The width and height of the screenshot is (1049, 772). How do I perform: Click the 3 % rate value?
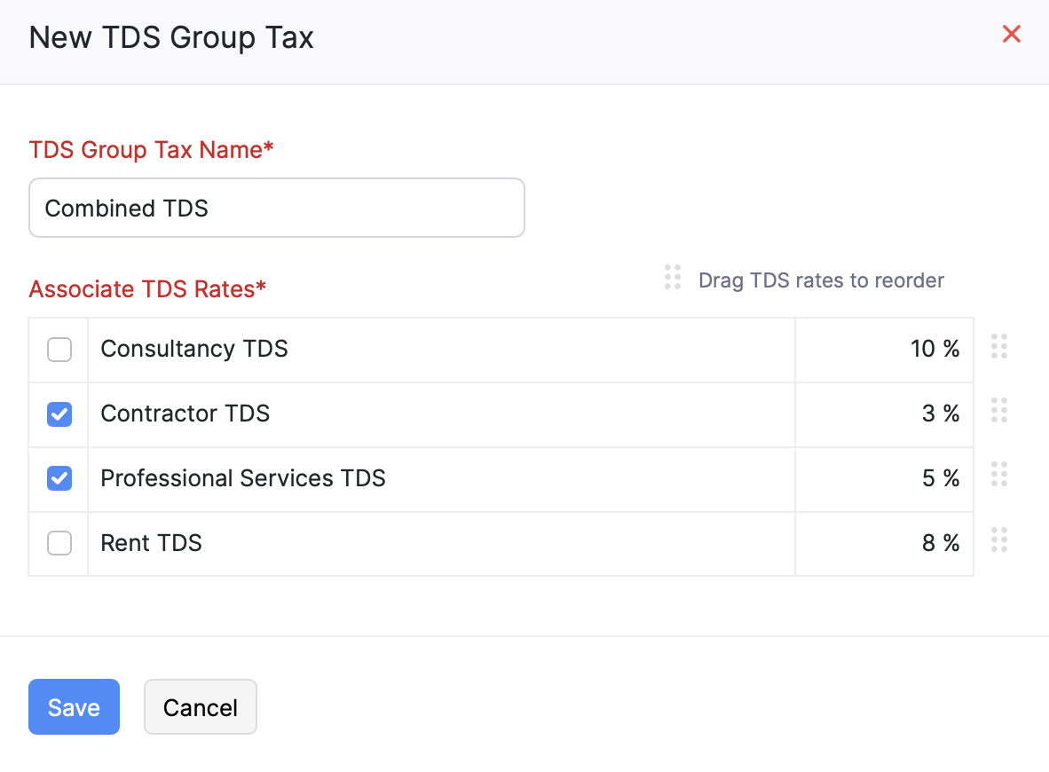click(x=941, y=414)
